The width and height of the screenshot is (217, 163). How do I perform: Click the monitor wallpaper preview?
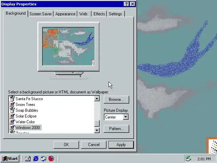pyautogui.click(x=68, y=46)
